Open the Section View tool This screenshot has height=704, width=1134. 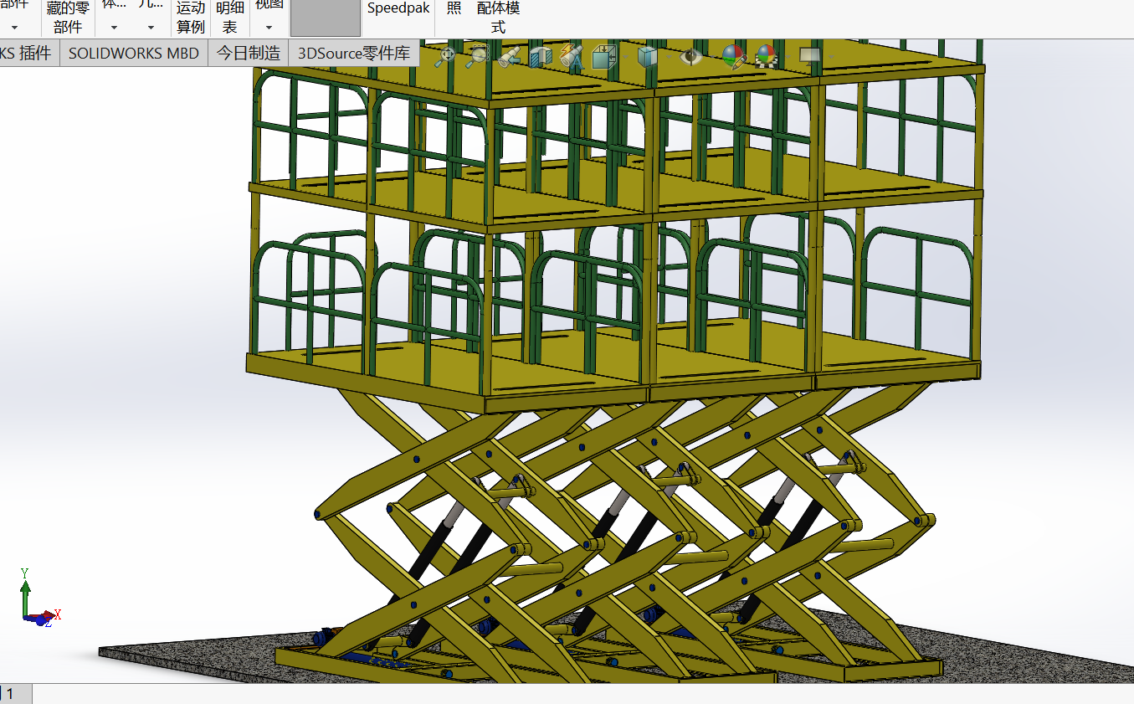point(541,56)
